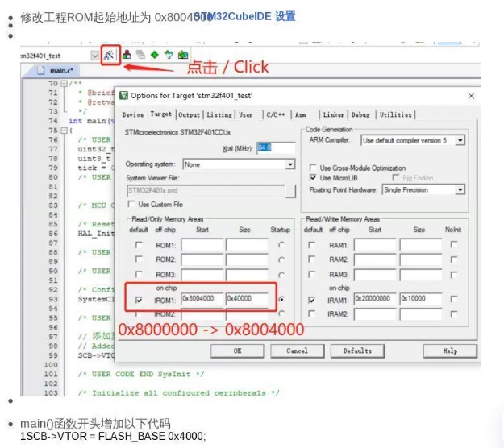Toggle the Use MicroLIB checkbox
Screen dimensions: 504x448
[314, 177]
